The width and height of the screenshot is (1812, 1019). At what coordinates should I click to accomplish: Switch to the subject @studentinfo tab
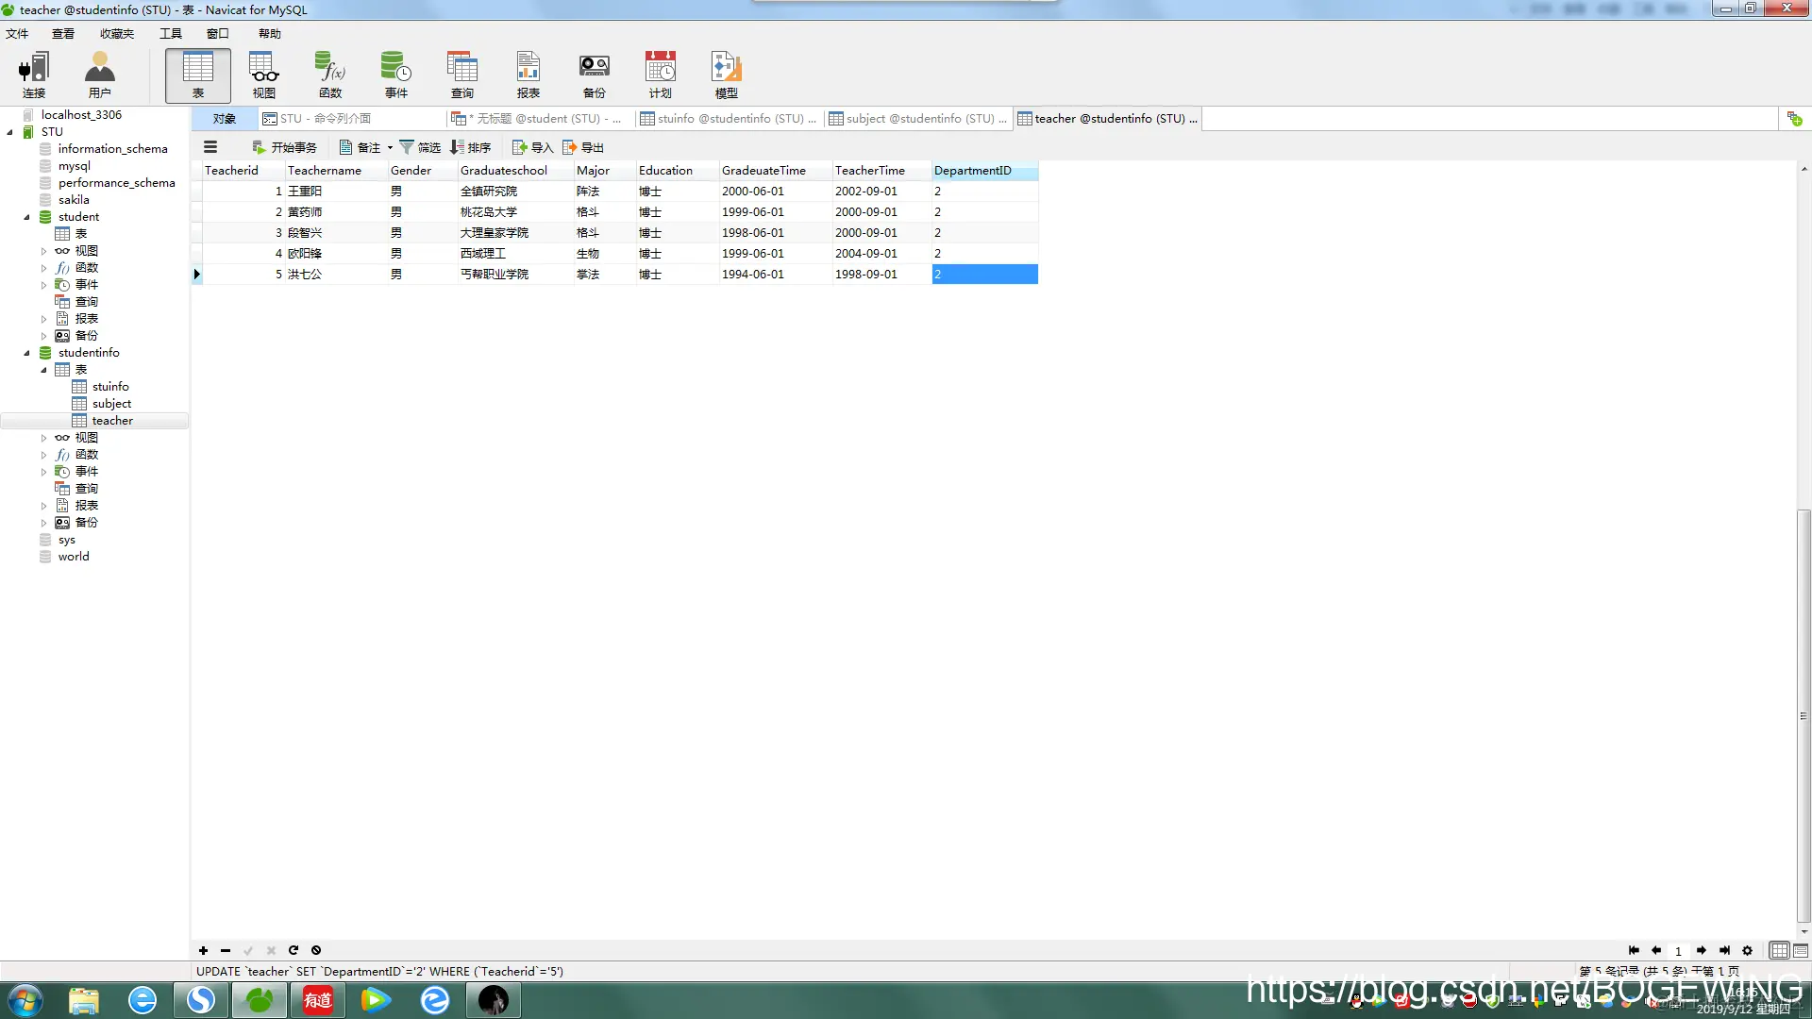point(916,118)
